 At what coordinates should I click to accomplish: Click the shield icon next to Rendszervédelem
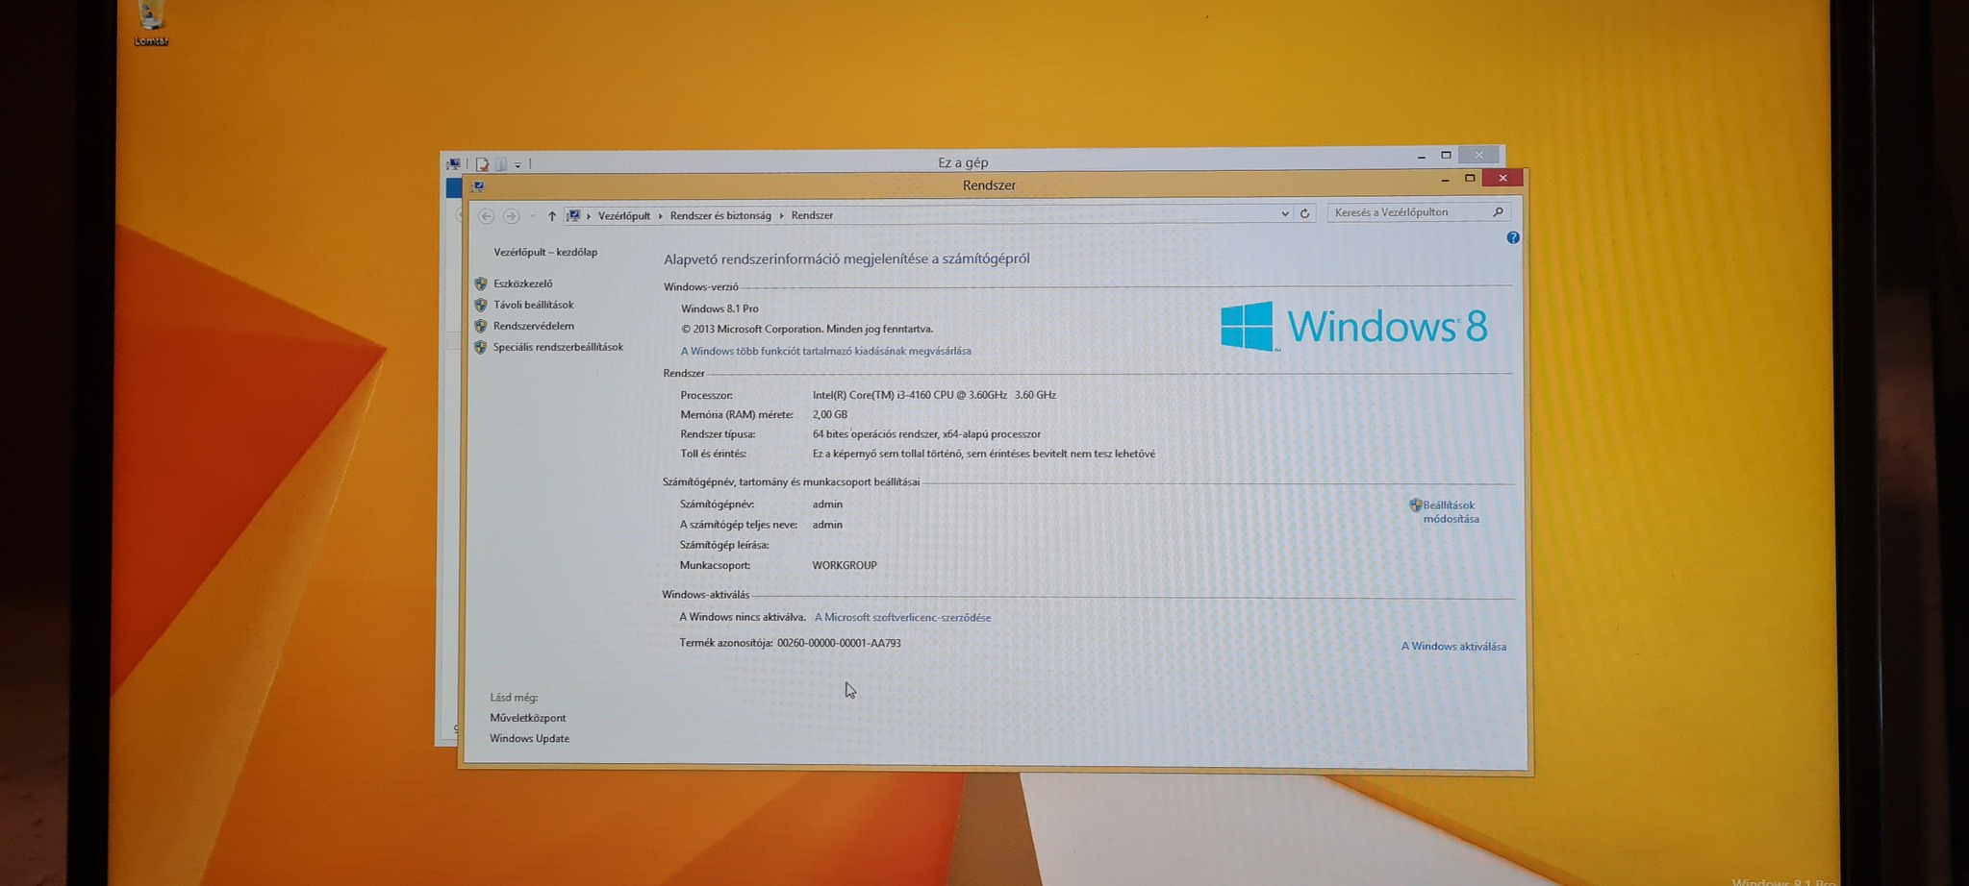481,326
